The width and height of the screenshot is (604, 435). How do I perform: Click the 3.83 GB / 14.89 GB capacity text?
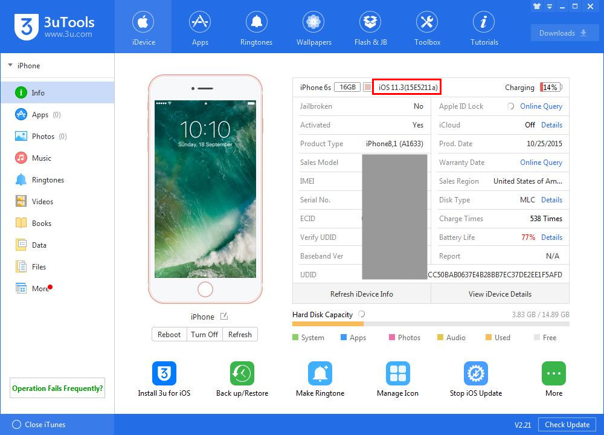[541, 314]
